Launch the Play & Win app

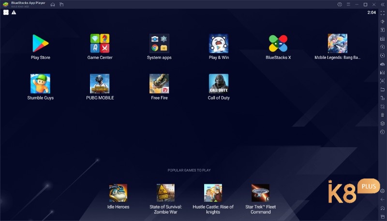tap(219, 43)
